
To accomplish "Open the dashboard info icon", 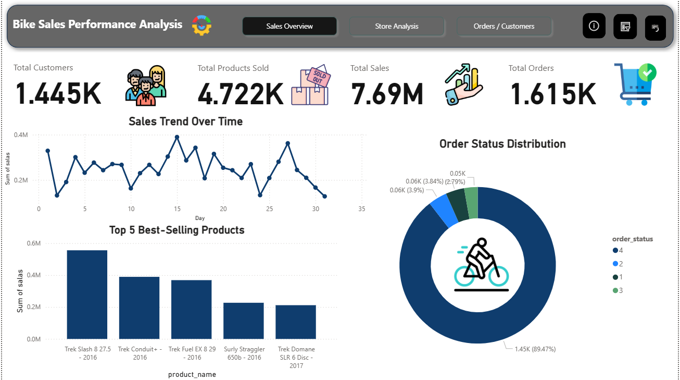I will point(594,26).
